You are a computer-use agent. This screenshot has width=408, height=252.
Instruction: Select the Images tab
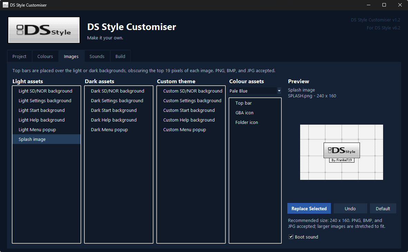click(x=71, y=56)
